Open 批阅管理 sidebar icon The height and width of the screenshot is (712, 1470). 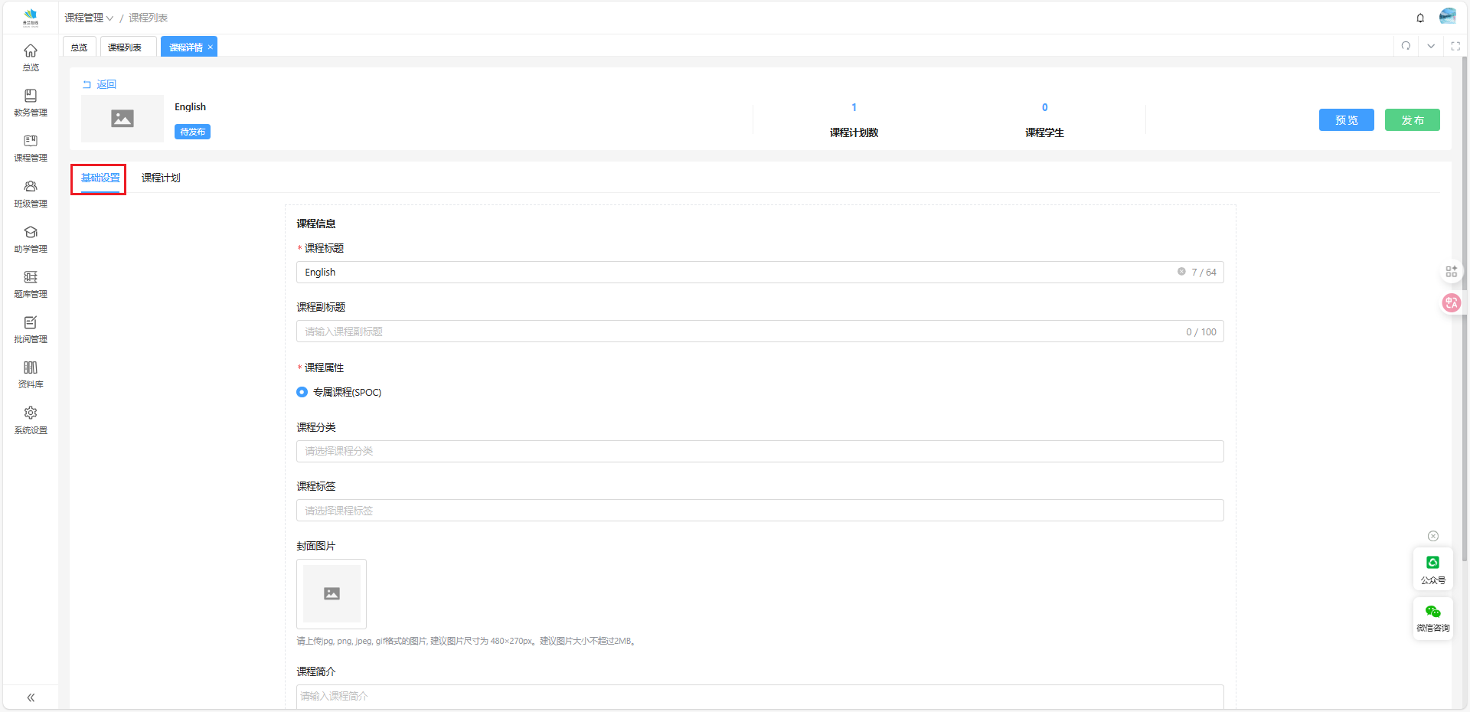tap(31, 328)
